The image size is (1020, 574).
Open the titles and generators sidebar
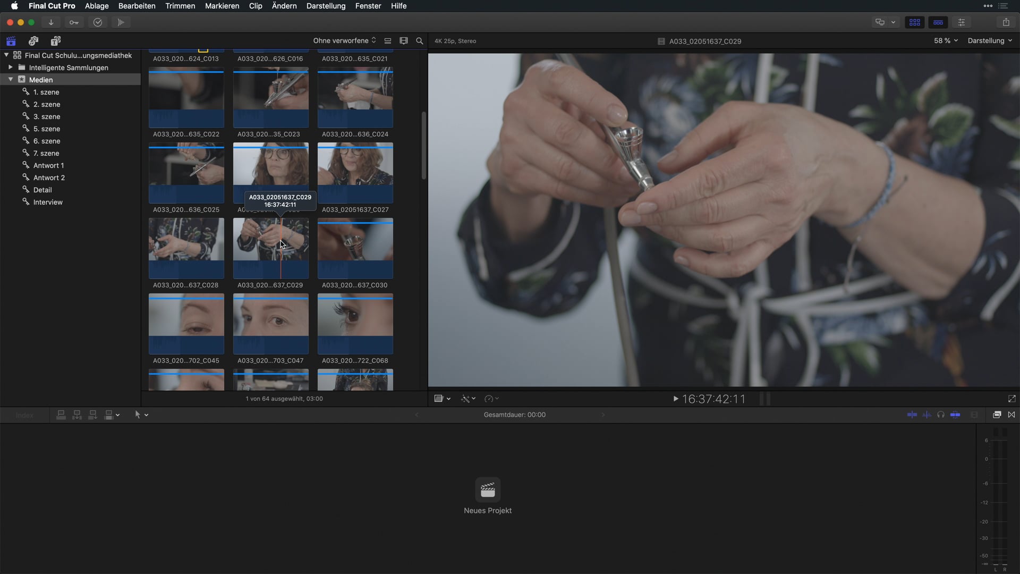[56, 41]
